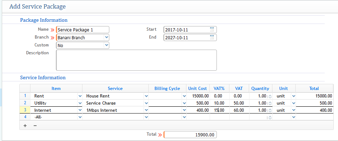The height and width of the screenshot is (141, 338).
Task: Click the Service column header
Action: (115, 89)
